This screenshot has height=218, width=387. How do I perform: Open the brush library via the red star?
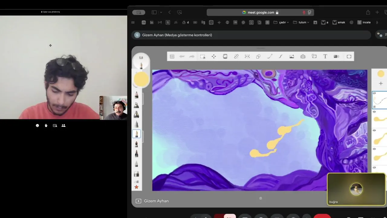pyautogui.click(x=136, y=187)
